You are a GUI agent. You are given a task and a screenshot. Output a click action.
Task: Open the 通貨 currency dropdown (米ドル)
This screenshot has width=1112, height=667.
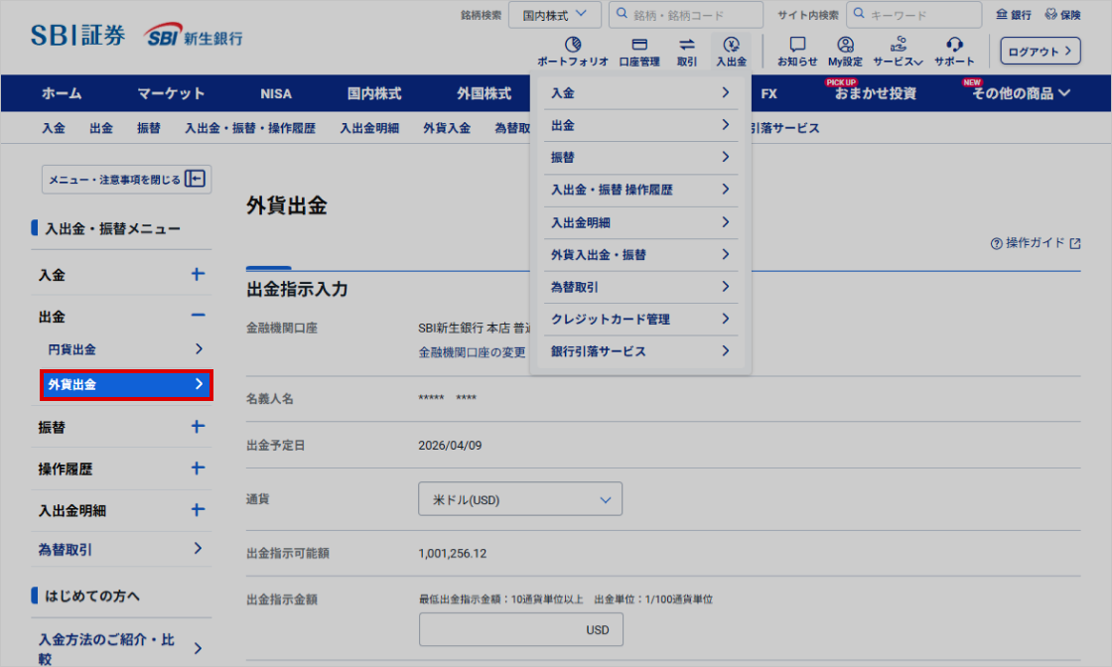(520, 499)
